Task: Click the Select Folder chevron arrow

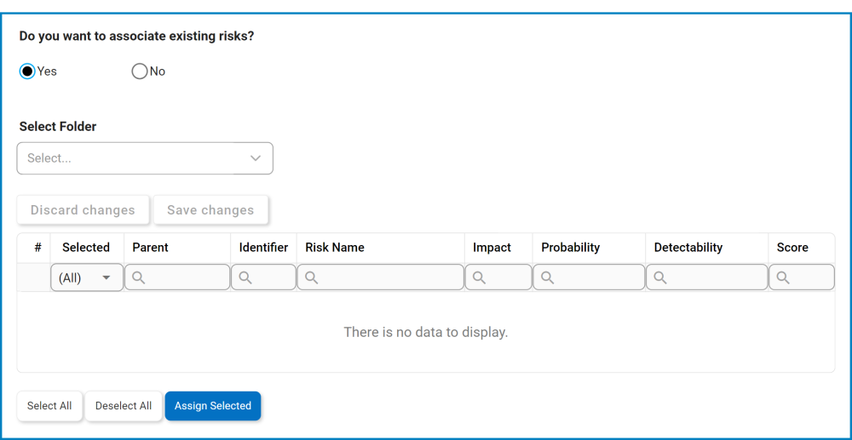Action: [x=256, y=158]
